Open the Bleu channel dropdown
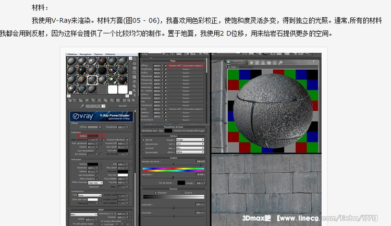This screenshot has height=226, width=391. pyautogui.click(x=190, y=148)
